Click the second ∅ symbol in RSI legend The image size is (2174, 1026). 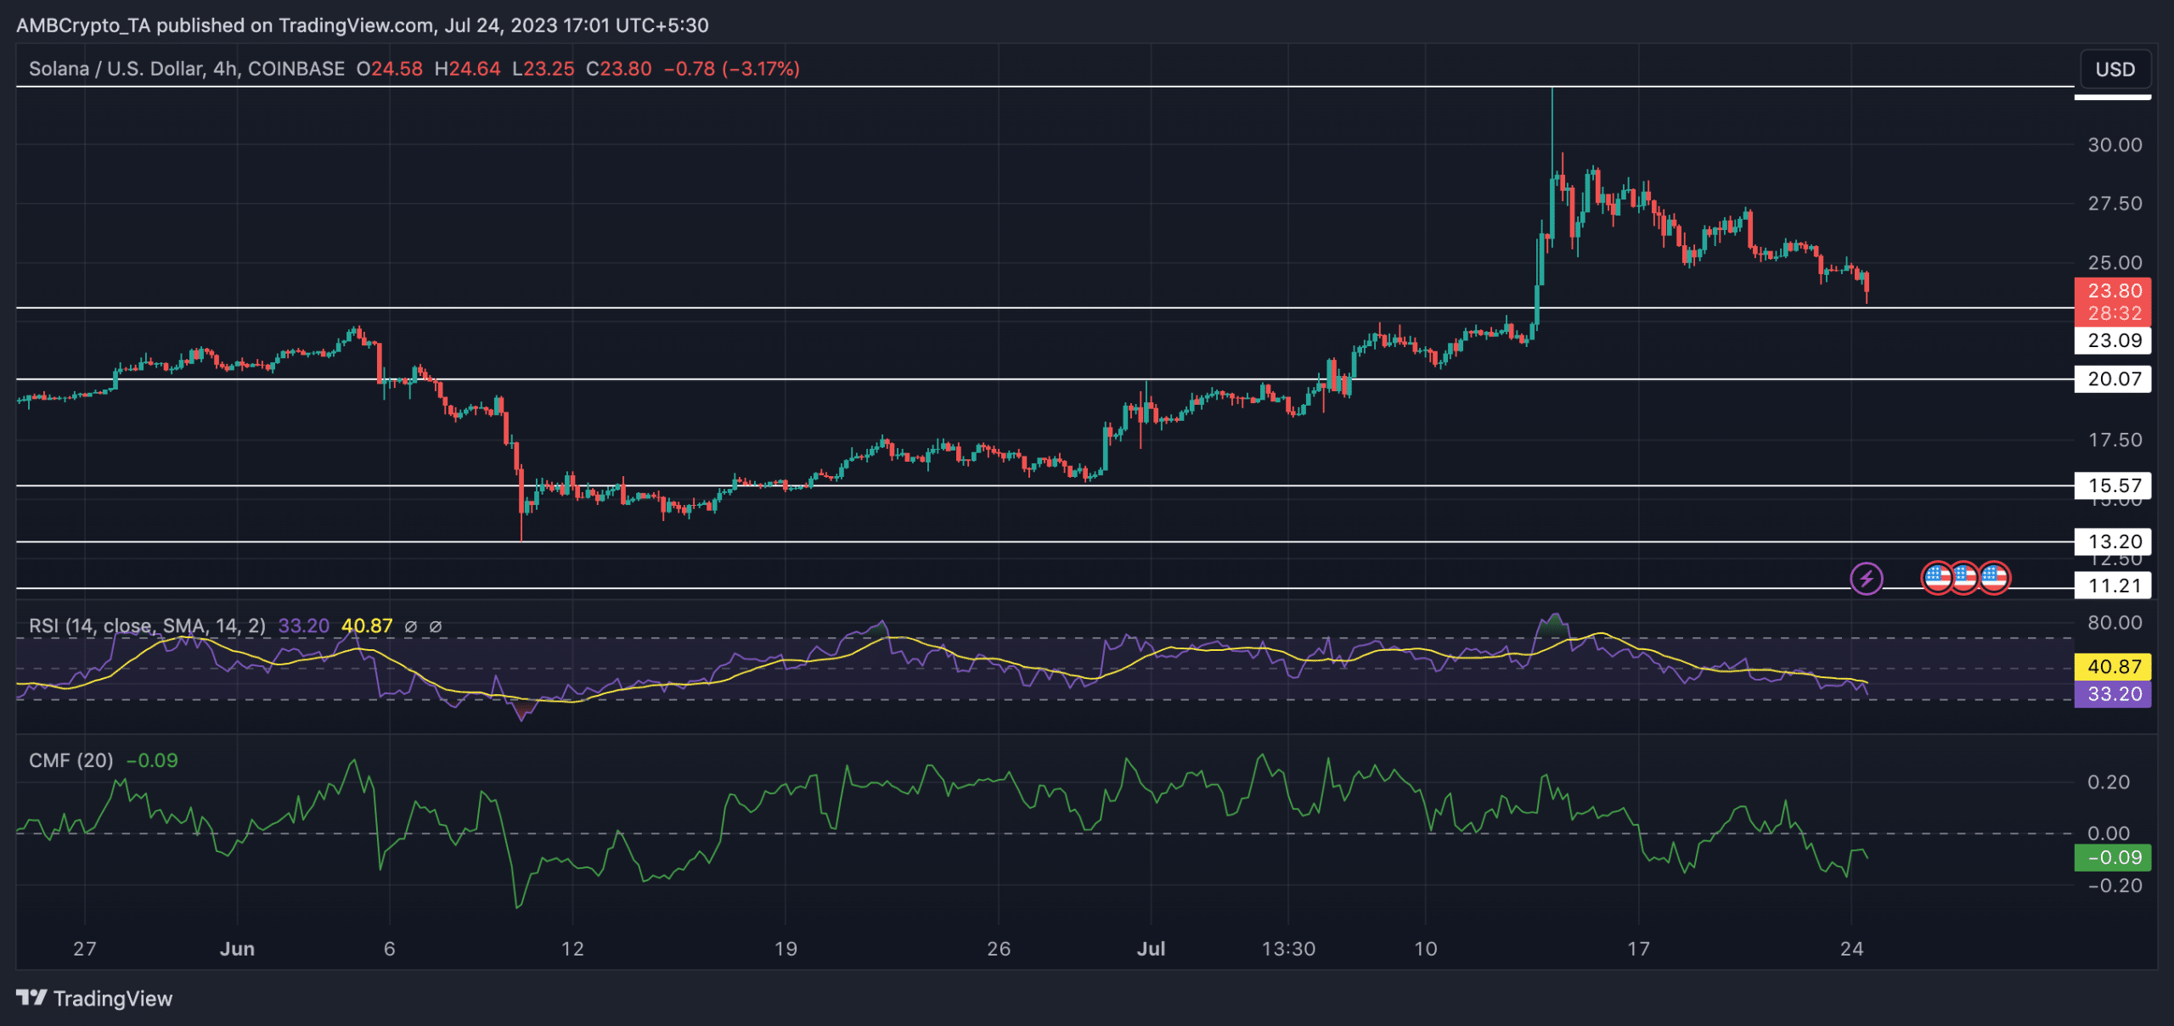[x=436, y=626]
